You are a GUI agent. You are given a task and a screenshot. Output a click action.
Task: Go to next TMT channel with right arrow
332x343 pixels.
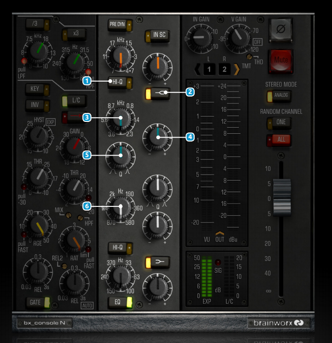tap(237, 70)
